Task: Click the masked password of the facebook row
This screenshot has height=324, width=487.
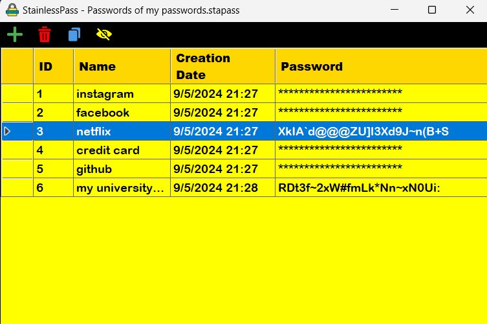Action: click(x=340, y=111)
